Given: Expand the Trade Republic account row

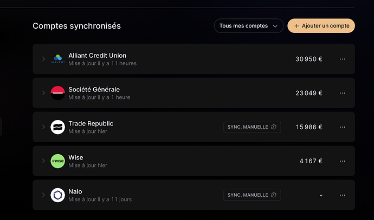Looking at the screenshot, I should (x=43, y=127).
